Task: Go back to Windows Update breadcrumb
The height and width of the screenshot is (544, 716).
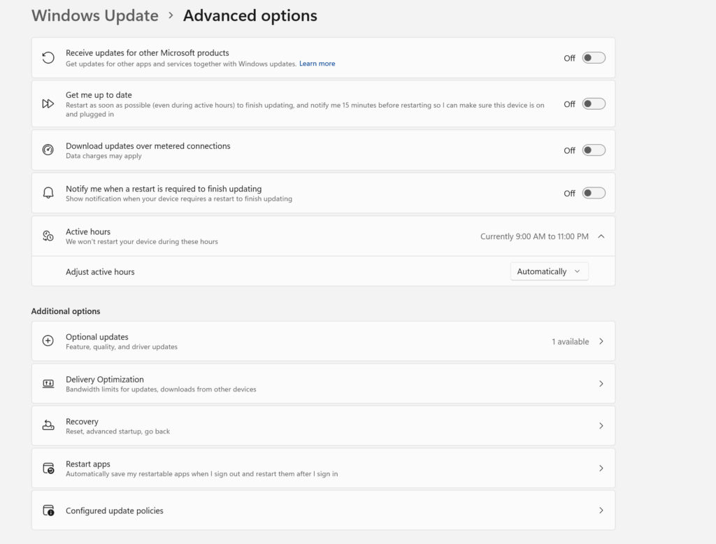Action: click(x=95, y=15)
